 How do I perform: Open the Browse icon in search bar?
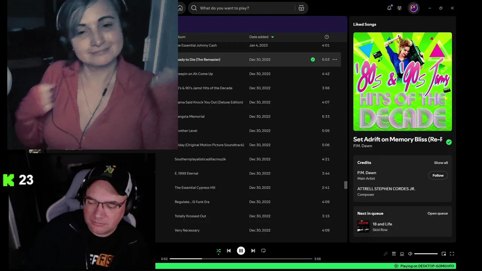coord(301,8)
